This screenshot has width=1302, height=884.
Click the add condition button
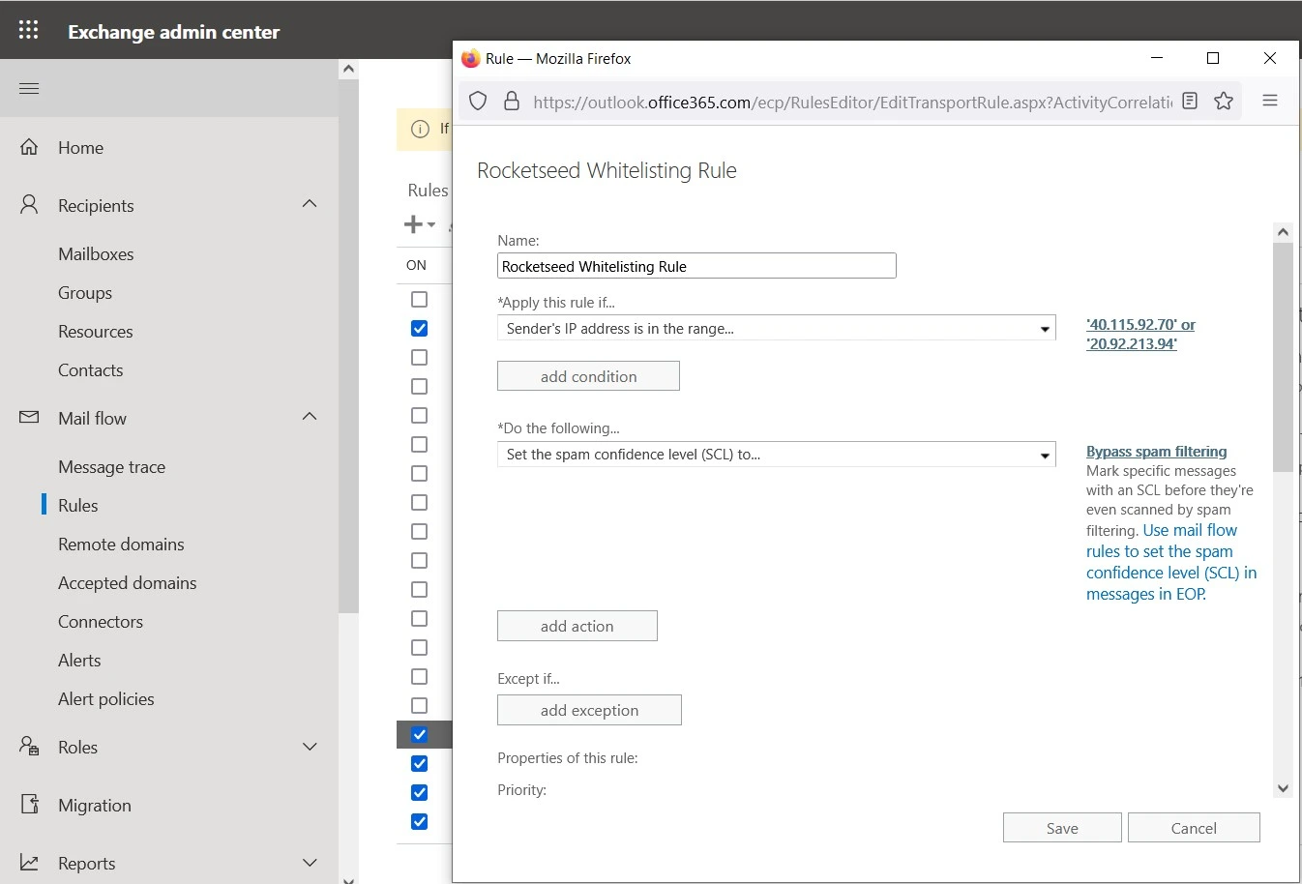(588, 376)
